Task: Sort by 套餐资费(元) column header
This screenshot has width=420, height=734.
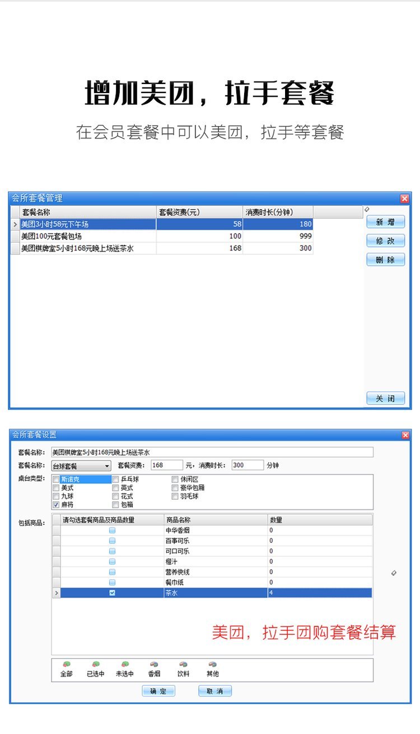Action: (x=199, y=212)
